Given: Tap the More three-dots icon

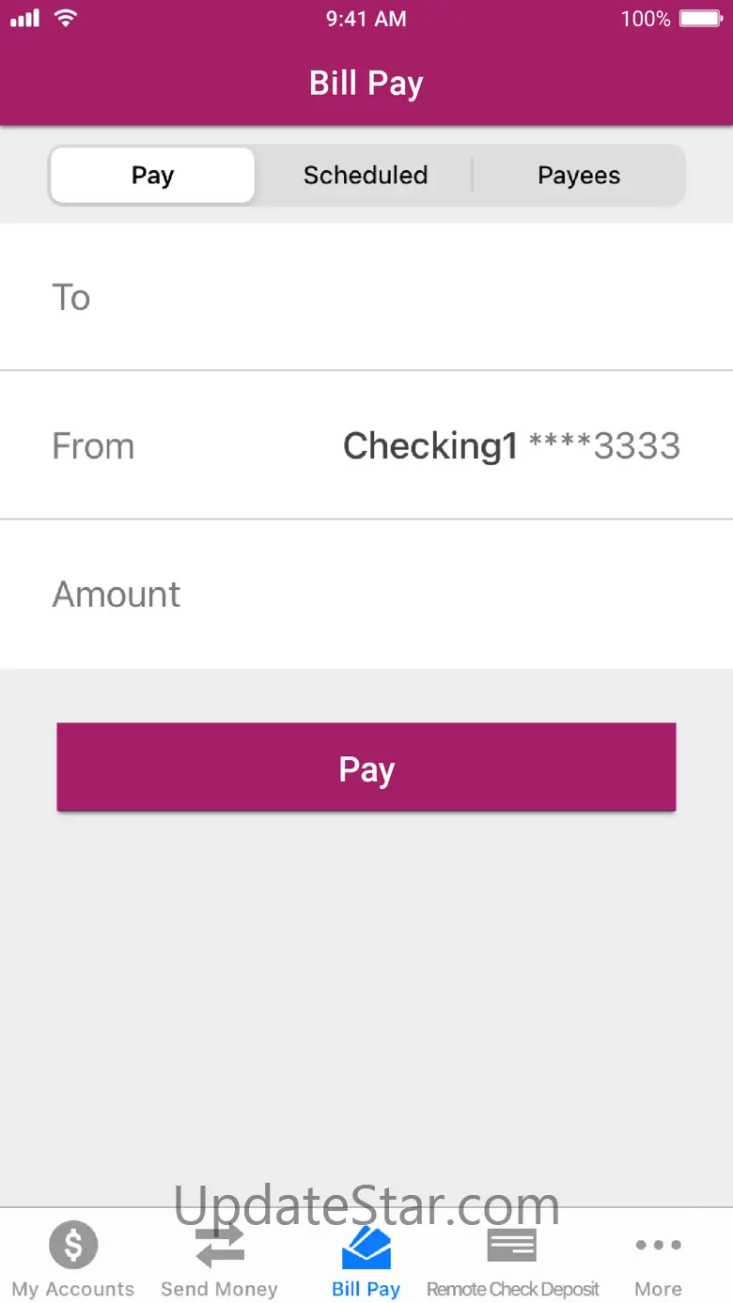Looking at the screenshot, I should (x=658, y=1245).
